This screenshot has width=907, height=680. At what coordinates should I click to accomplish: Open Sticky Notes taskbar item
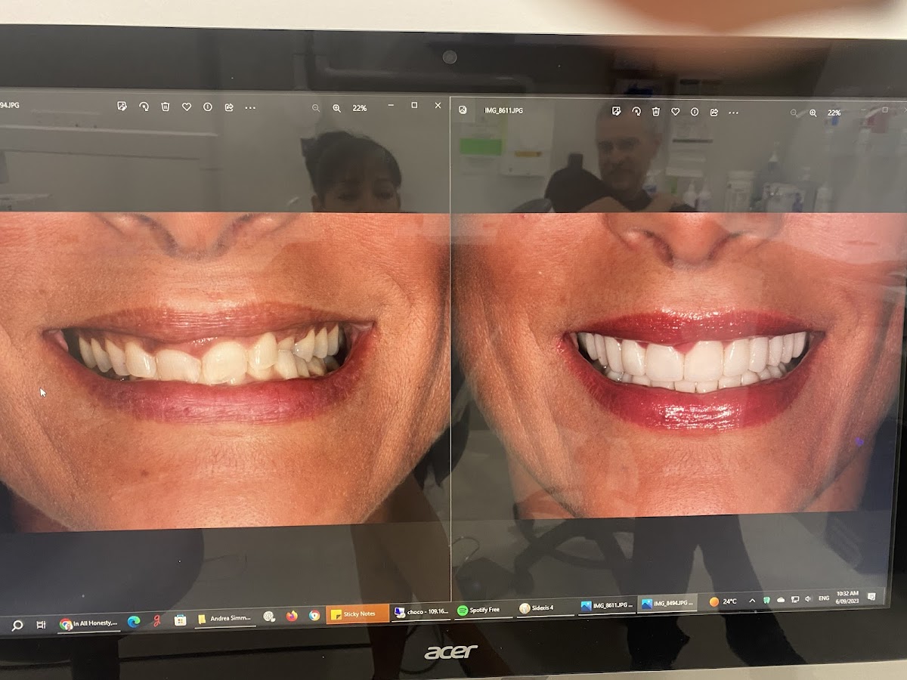click(x=358, y=614)
